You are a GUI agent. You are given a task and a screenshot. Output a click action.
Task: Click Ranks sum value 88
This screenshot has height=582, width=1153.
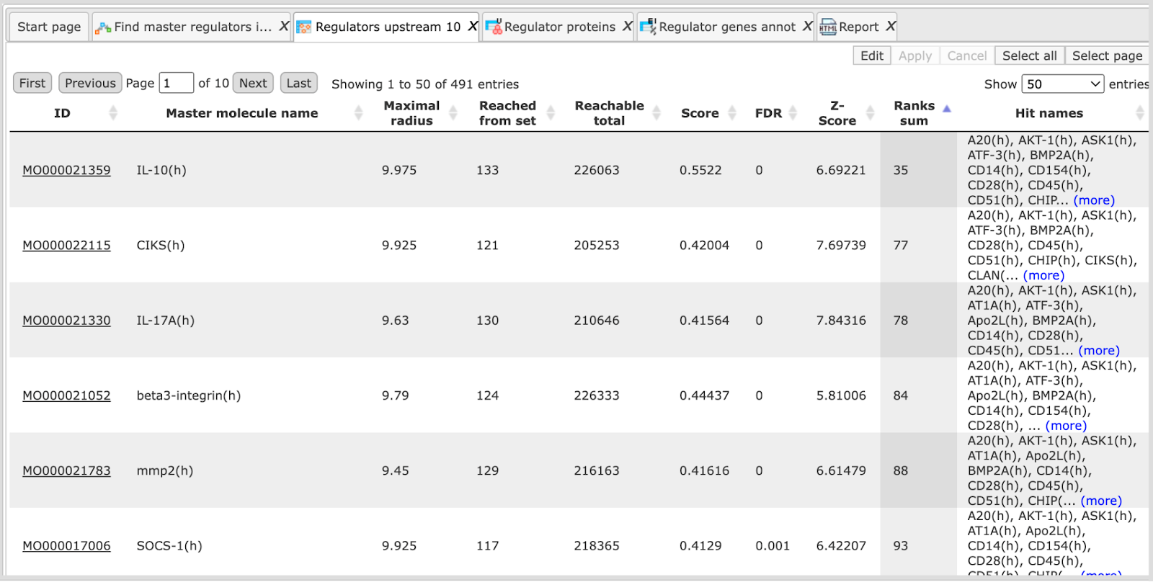[901, 470]
